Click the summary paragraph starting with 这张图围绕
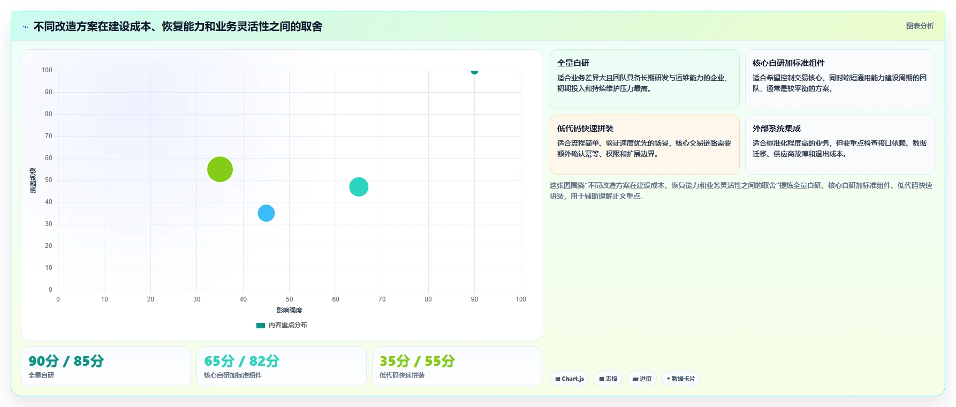Screen dimensions: 956x407 click(x=741, y=191)
